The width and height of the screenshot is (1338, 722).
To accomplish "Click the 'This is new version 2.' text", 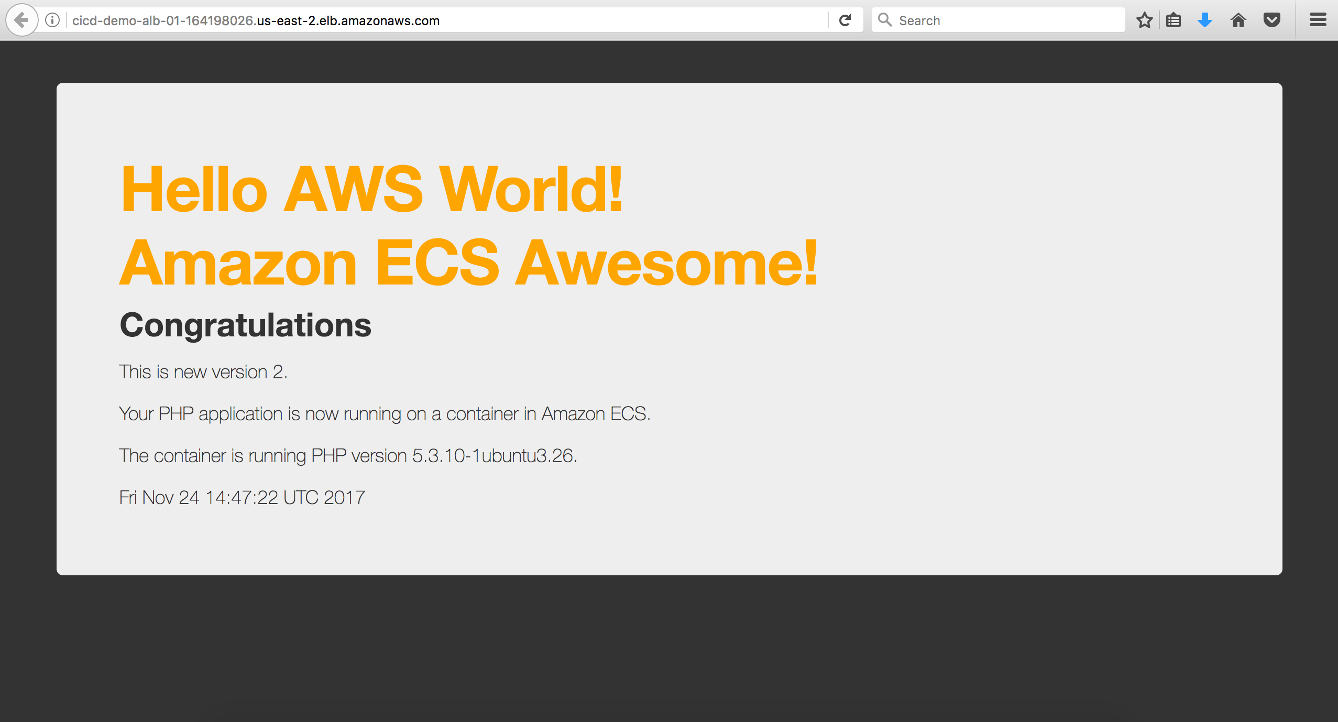I will point(203,372).
